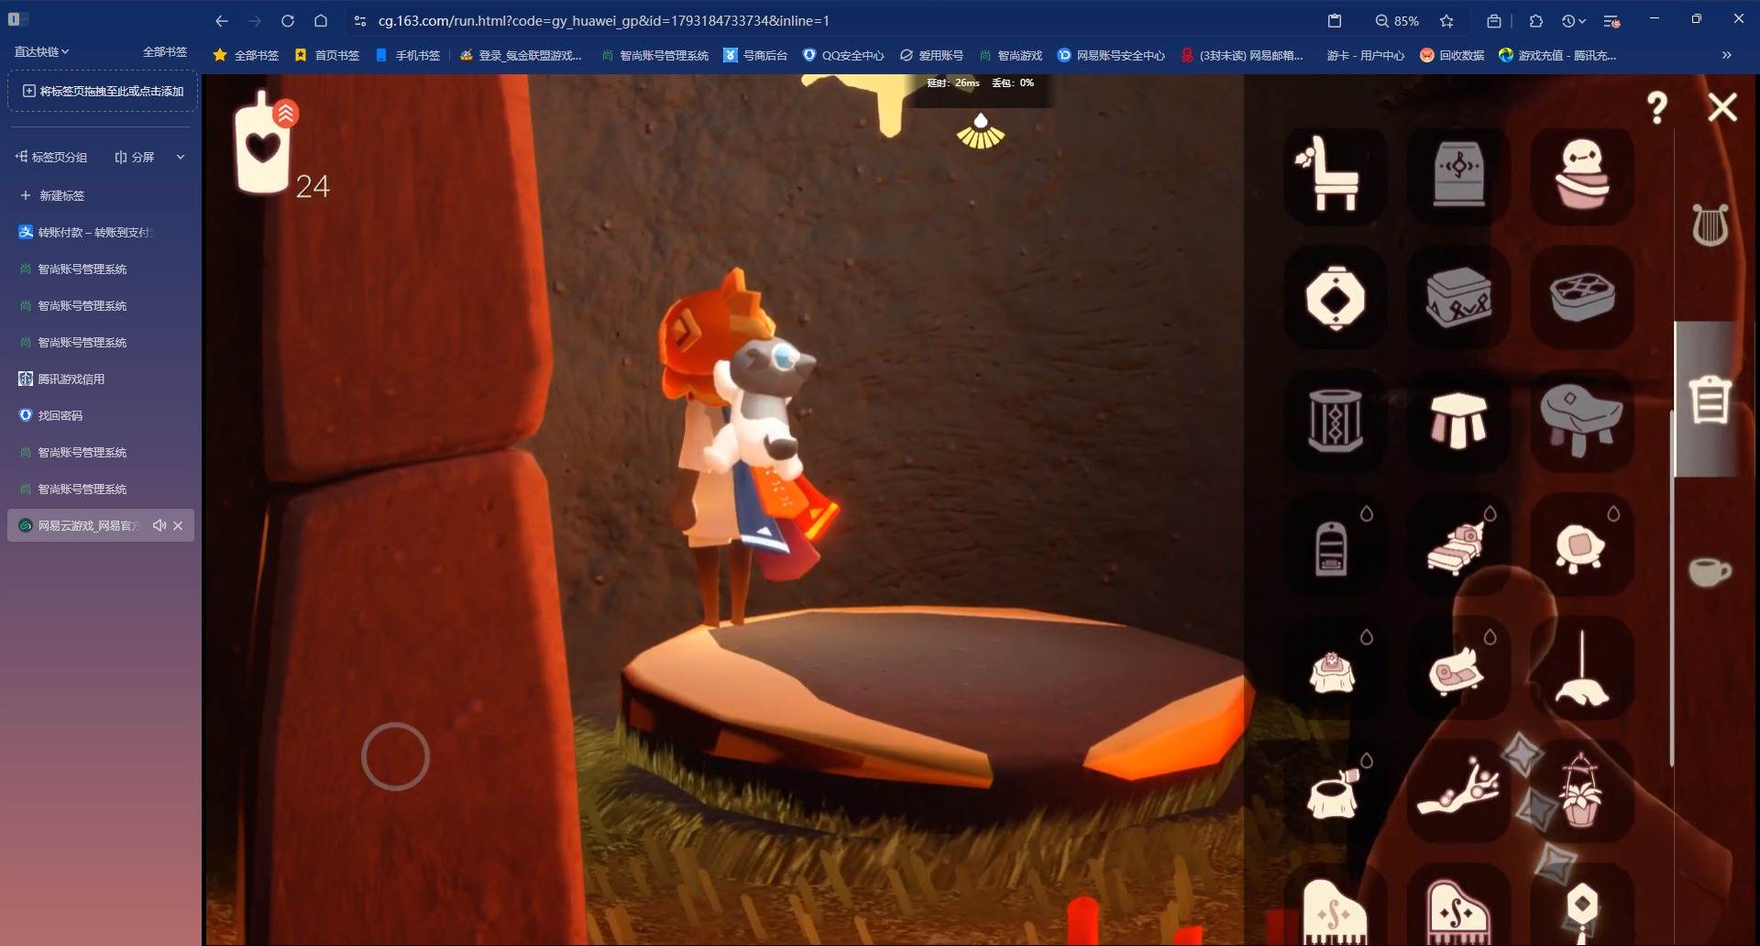Expand the 直达快链 dropdown

coord(42,51)
